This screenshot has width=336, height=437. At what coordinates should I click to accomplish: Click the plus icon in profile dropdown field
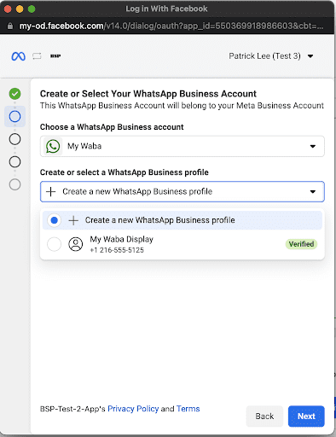pyautogui.click(x=50, y=191)
